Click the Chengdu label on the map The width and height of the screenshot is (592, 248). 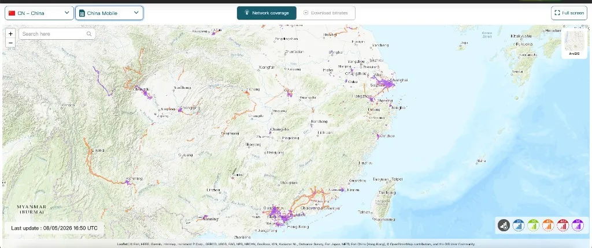(x=141, y=89)
